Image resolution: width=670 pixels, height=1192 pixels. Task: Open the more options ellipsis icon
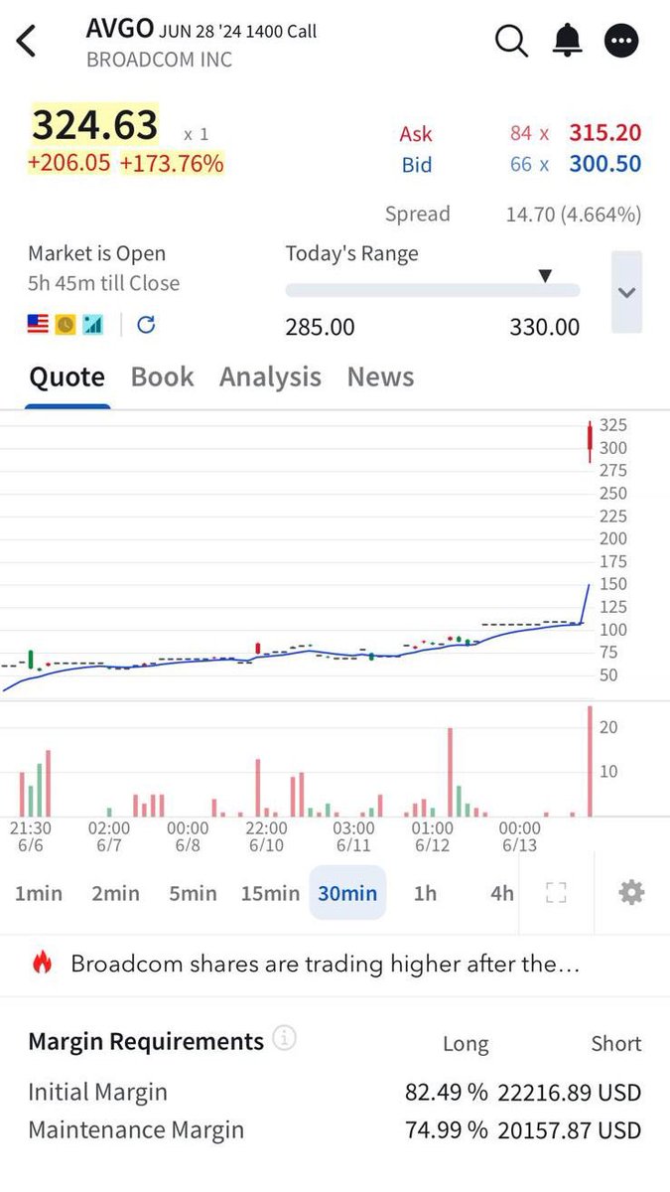coord(622,42)
